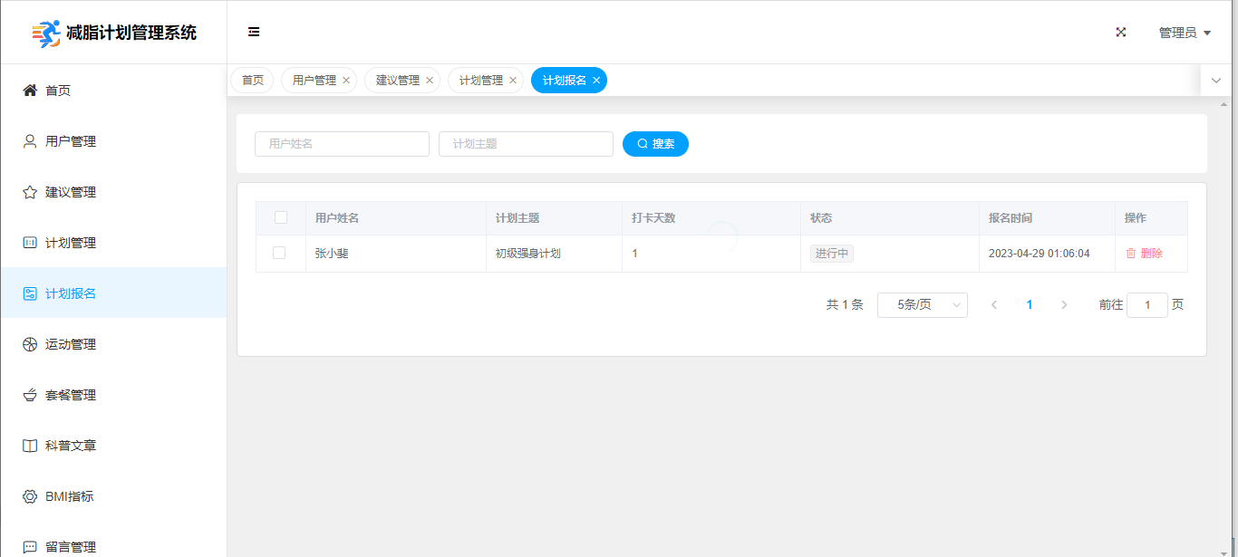The image size is (1238, 557).
Task: Open 科普文章 in the sidebar menu
Action: (x=113, y=445)
